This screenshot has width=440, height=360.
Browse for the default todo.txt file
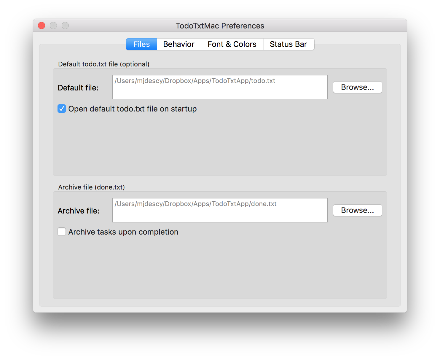[357, 87]
